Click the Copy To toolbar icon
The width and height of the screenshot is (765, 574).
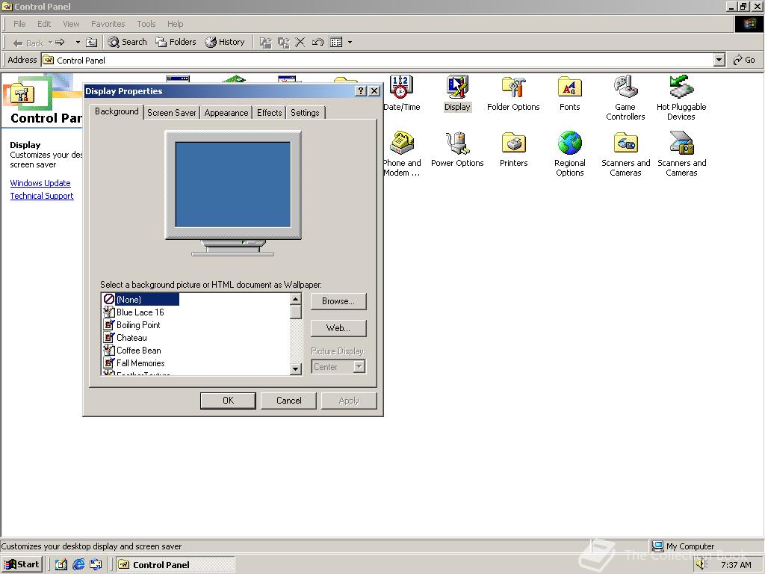pos(283,43)
